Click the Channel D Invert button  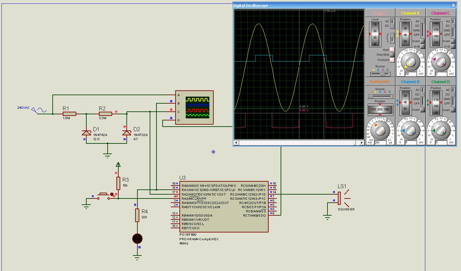(x=453, y=110)
